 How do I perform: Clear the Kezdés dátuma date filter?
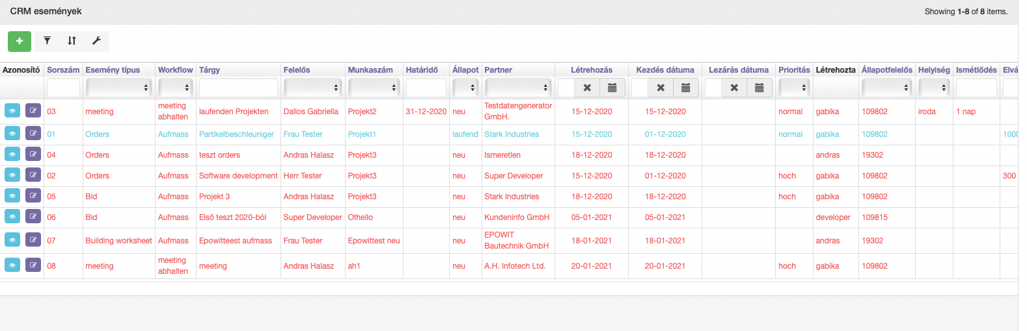coord(661,88)
